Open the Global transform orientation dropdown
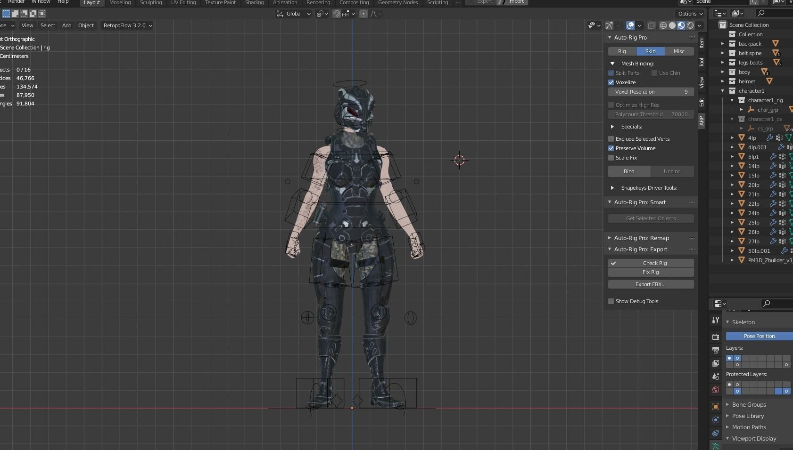The width and height of the screenshot is (793, 450). (x=293, y=14)
